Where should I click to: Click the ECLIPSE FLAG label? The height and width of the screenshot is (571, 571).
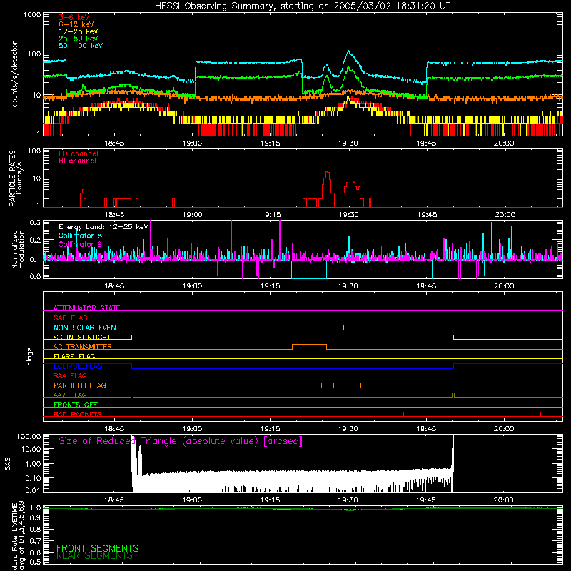click(78, 366)
